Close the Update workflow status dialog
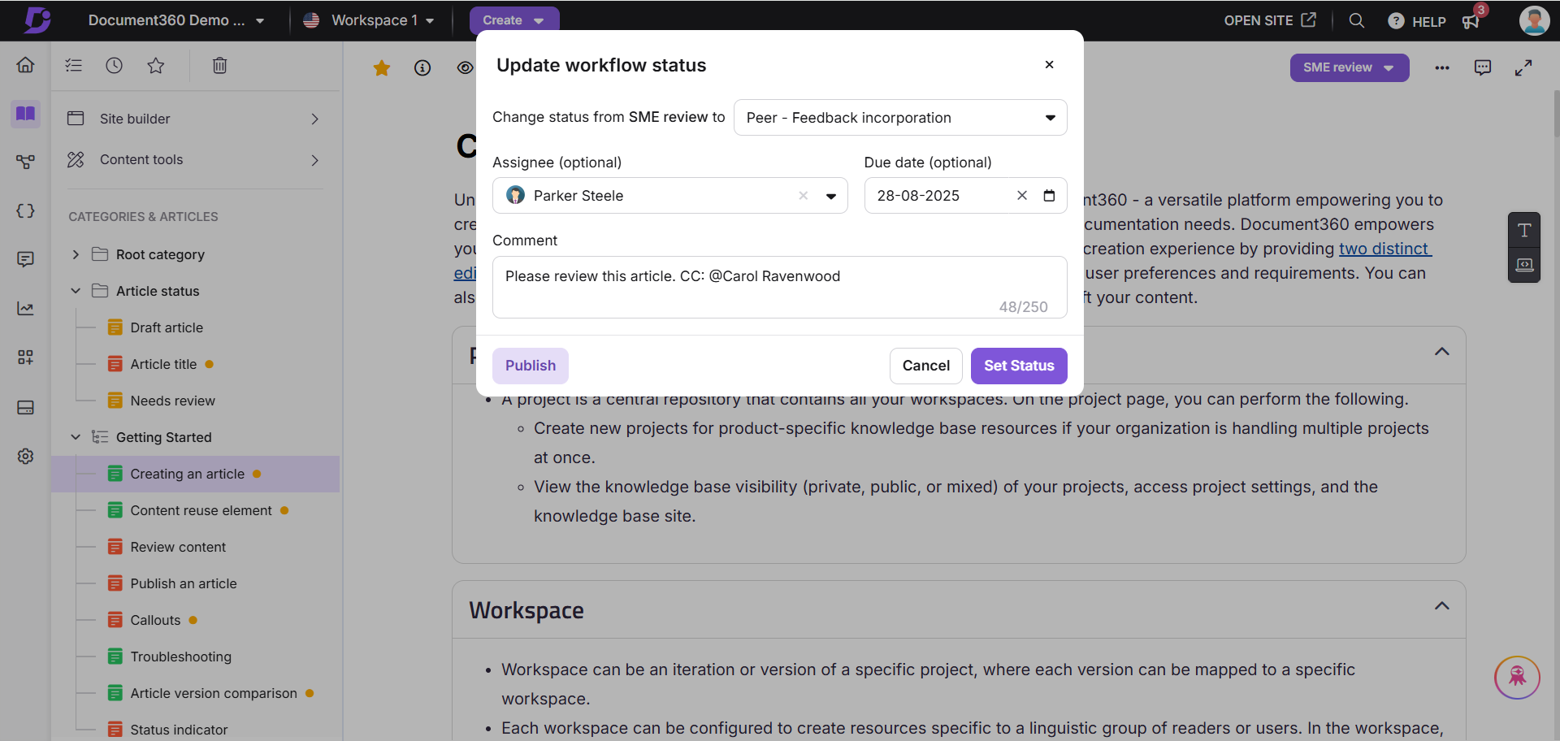This screenshot has width=1560, height=741. pyautogui.click(x=1049, y=64)
